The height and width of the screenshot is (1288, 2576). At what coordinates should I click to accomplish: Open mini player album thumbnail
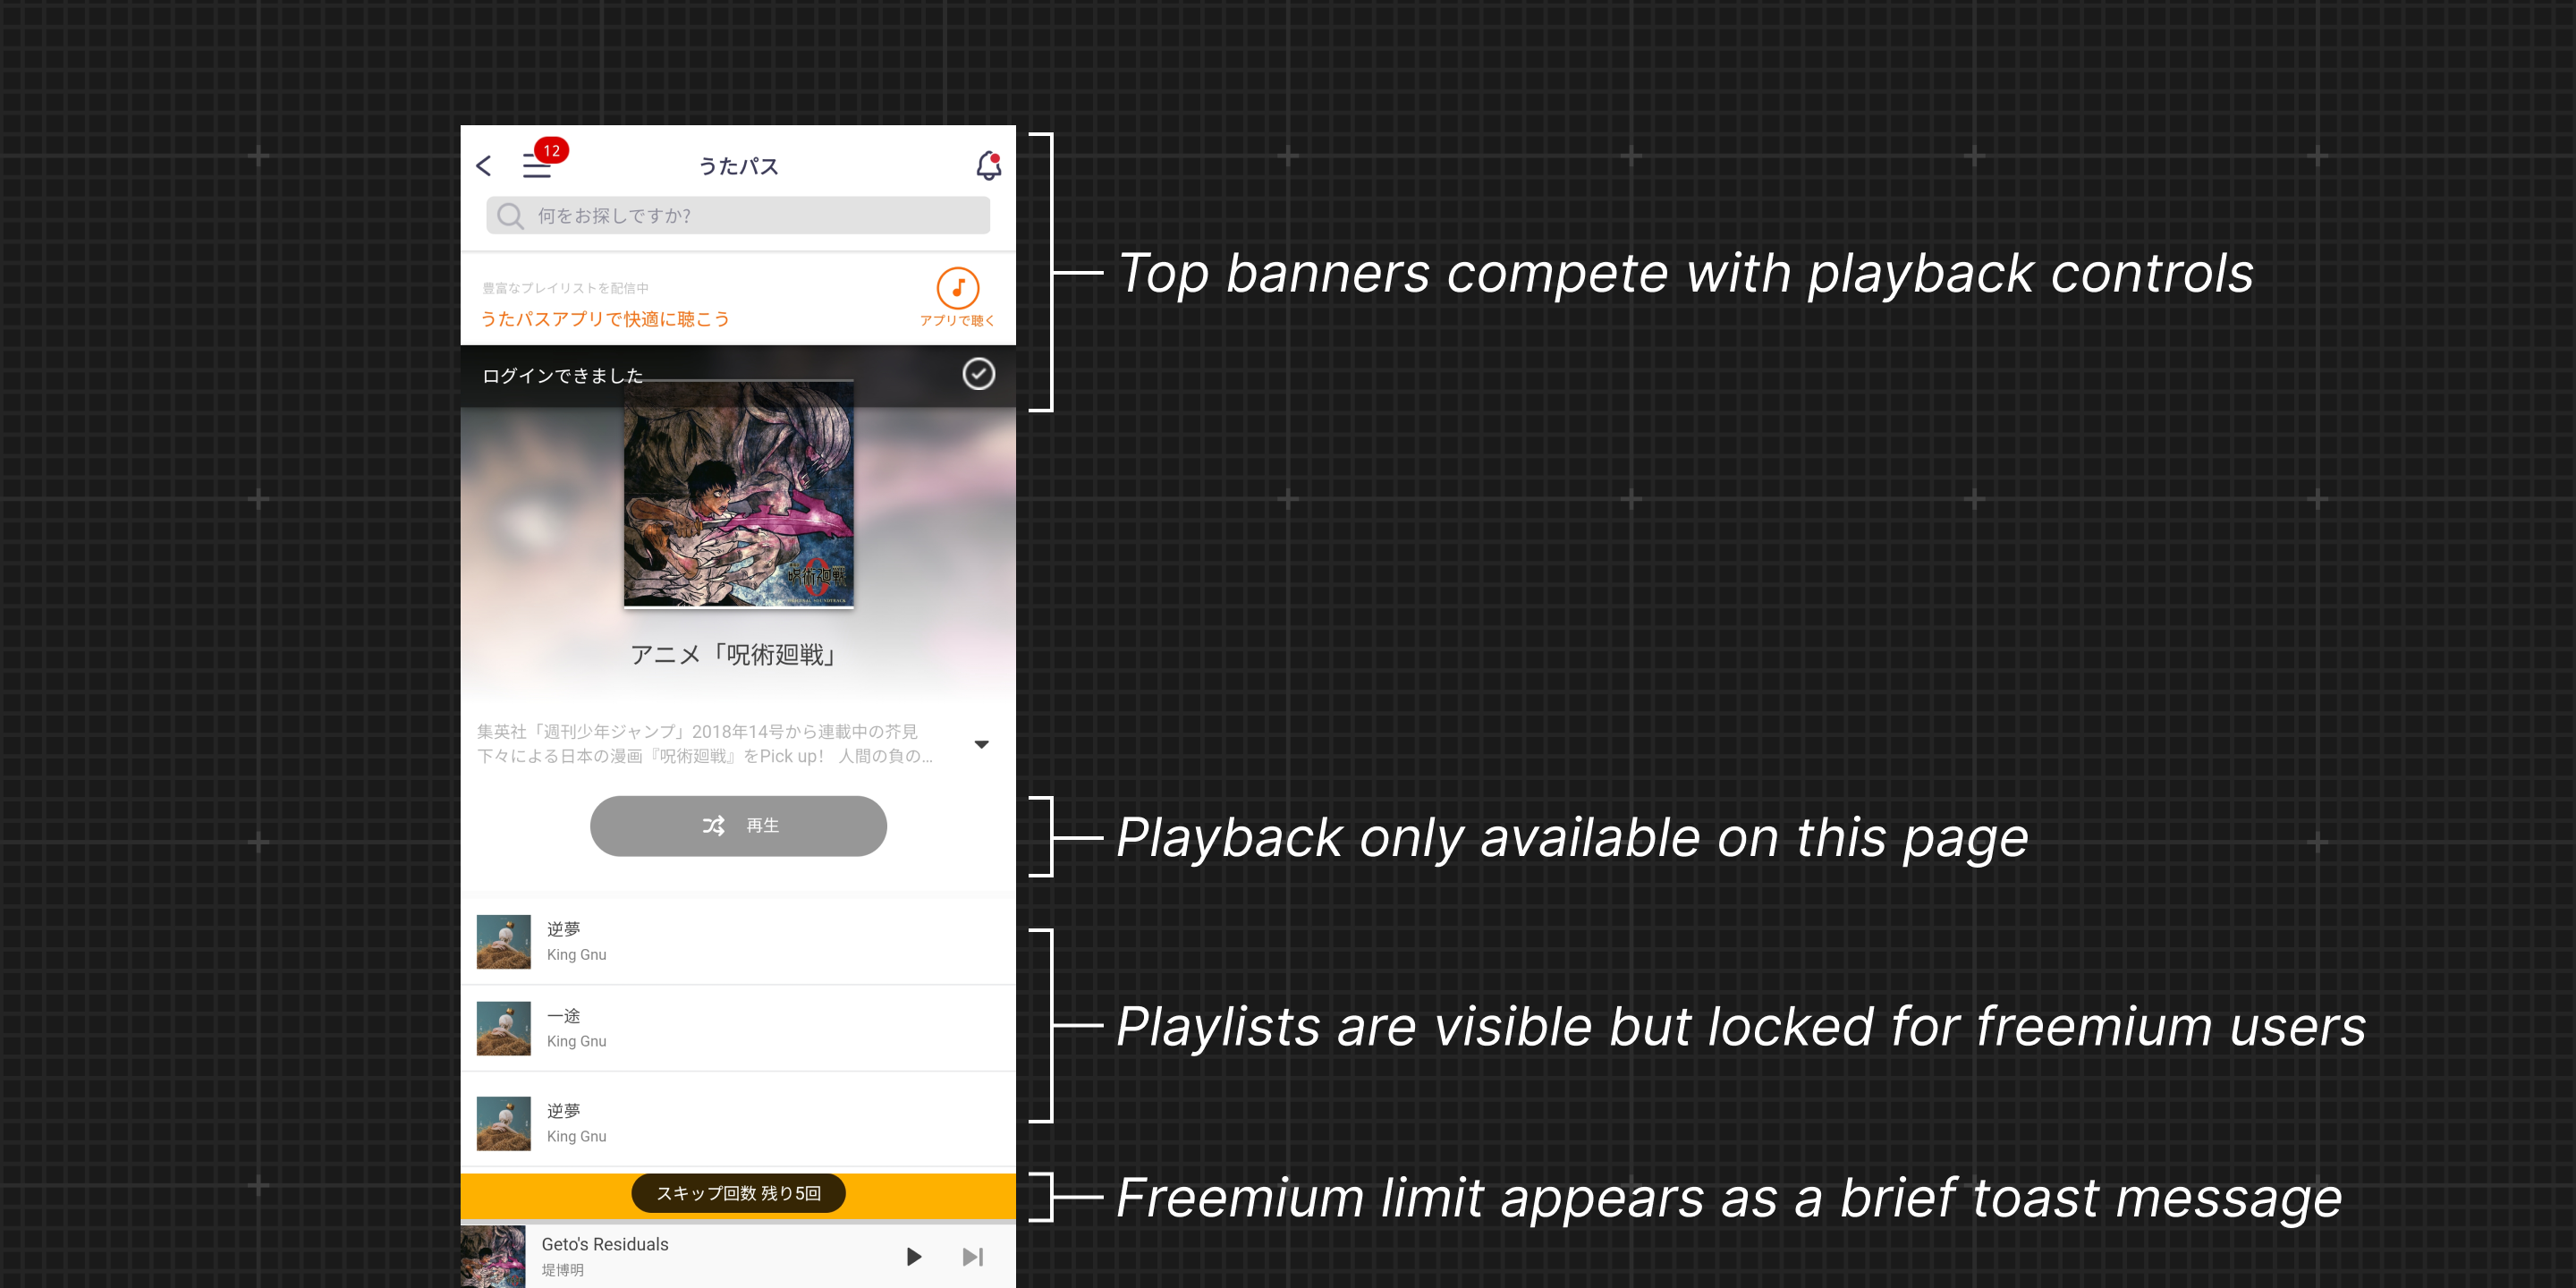(493, 1256)
